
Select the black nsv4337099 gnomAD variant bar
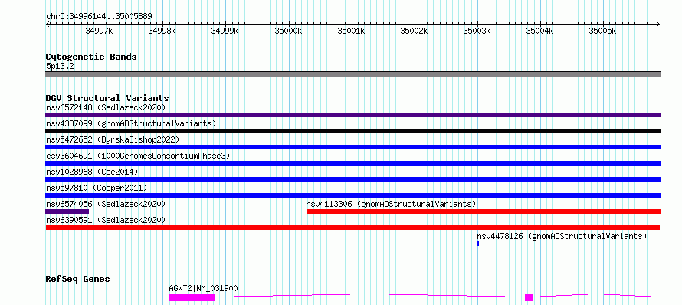click(352, 131)
